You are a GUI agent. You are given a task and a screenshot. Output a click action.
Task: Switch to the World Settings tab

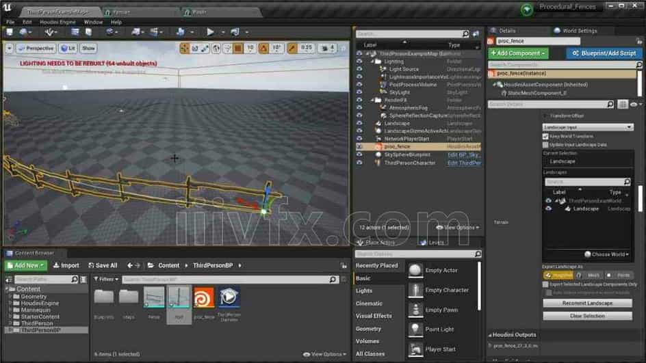pos(576,31)
